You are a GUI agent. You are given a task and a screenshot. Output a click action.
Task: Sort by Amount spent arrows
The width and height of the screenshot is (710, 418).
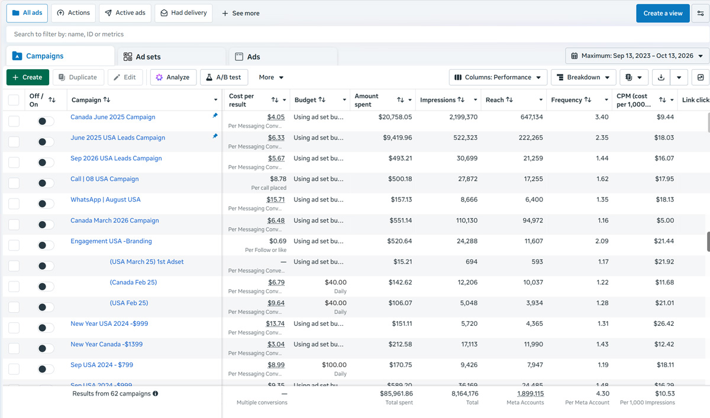click(401, 100)
